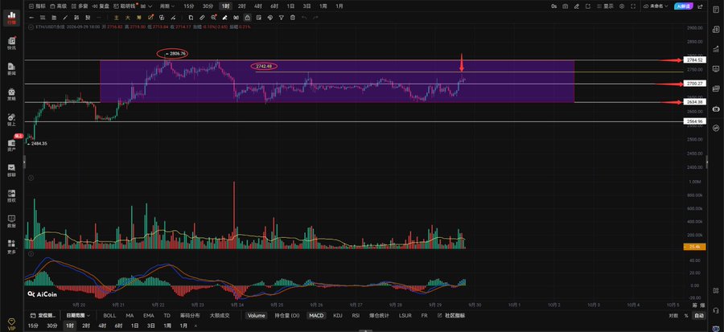Open the 更多 more apps sidebar icon

[x=11, y=247]
